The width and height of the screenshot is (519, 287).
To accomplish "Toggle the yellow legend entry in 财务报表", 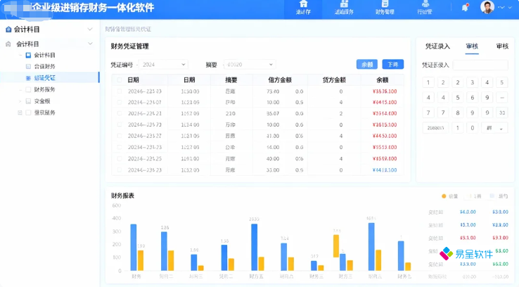I will click(473, 196).
